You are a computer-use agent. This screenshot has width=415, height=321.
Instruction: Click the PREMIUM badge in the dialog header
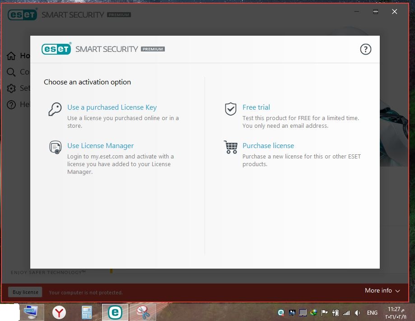(x=153, y=49)
